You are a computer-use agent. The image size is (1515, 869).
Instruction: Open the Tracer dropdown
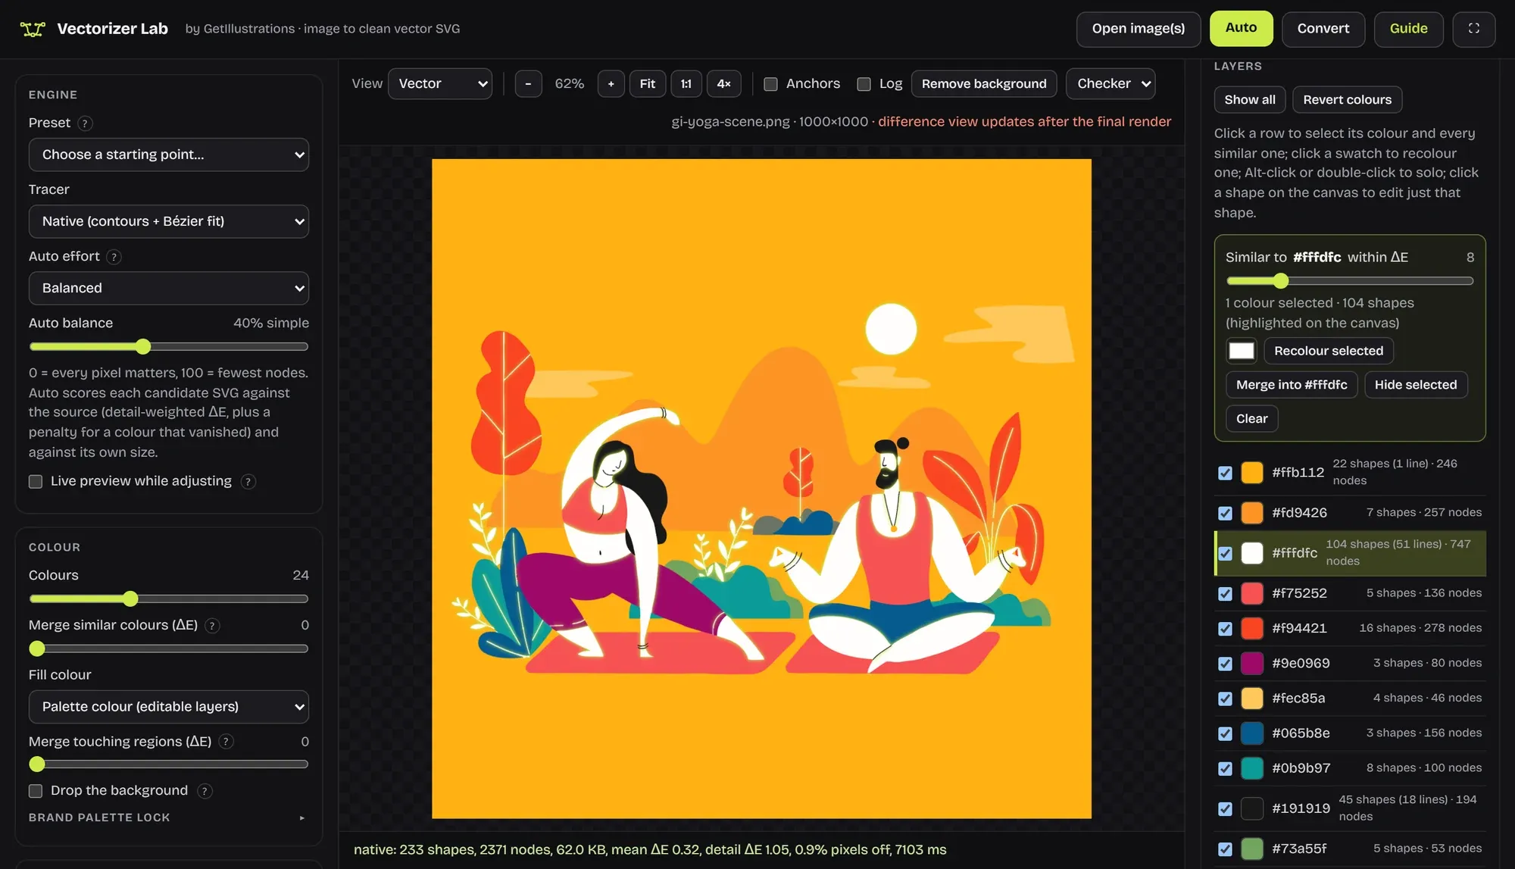tap(169, 221)
